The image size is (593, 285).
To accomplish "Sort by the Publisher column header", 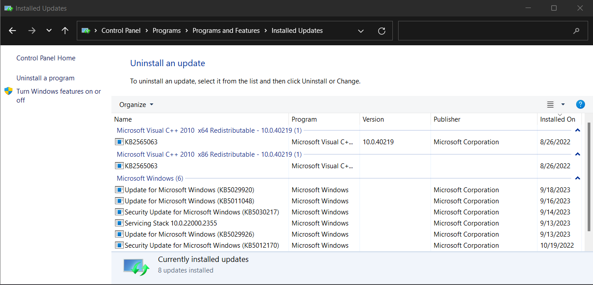I will (x=484, y=119).
